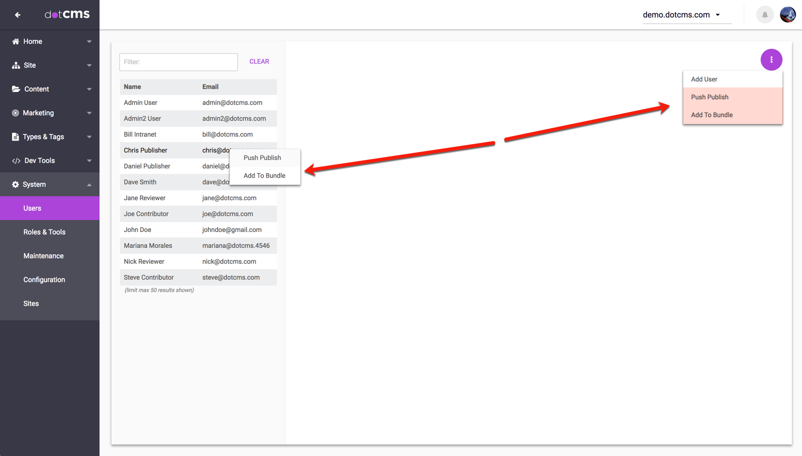
Task: Open the user avatar profile menu
Action: 788,15
